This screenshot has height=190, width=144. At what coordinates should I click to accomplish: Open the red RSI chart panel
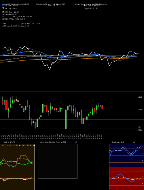click(x=126, y=178)
